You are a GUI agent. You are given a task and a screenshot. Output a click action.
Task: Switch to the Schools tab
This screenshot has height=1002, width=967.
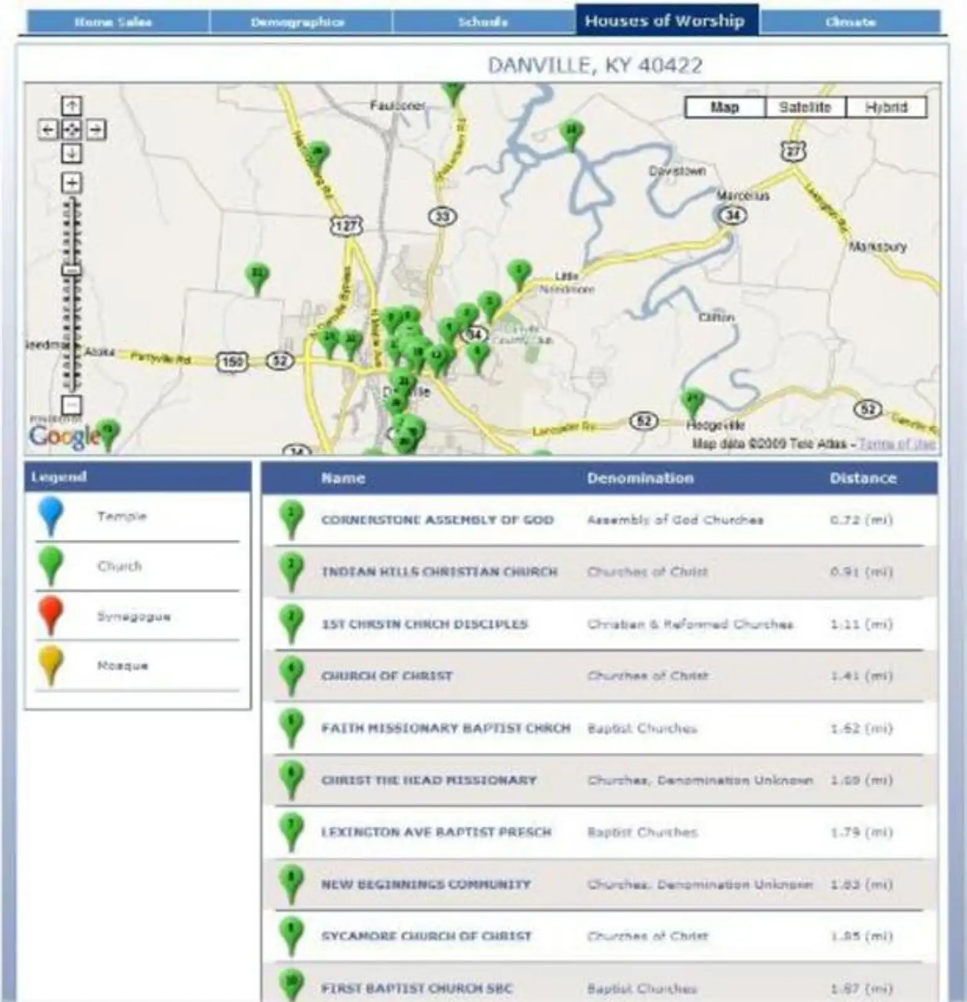point(483,22)
